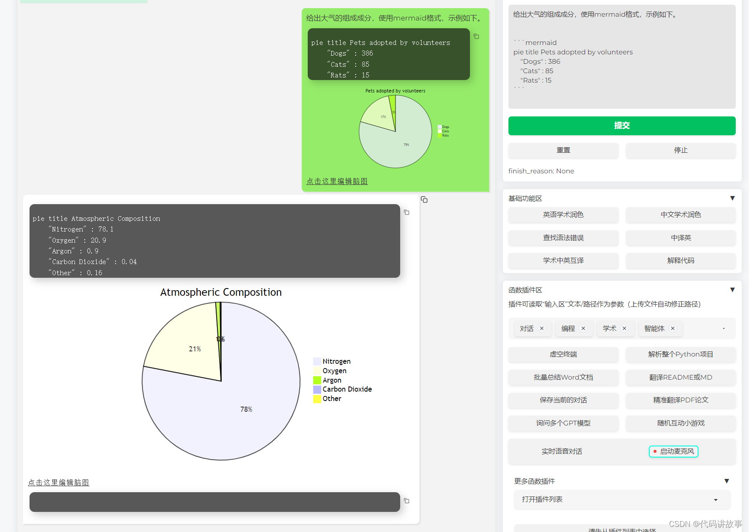Copy the Atmospheric Composition mermaid code
The height and width of the screenshot is (532, 749).
coord(407,212)
